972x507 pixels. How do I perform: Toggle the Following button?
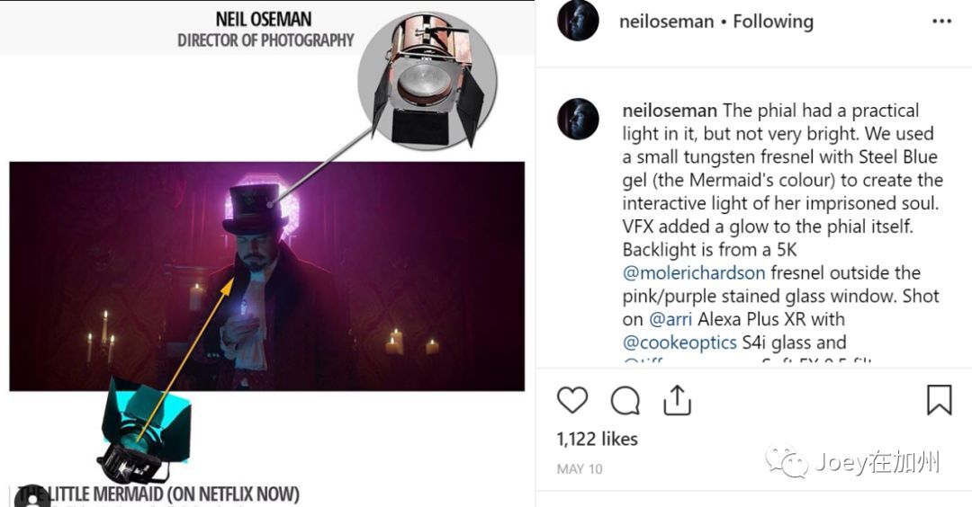772,22
